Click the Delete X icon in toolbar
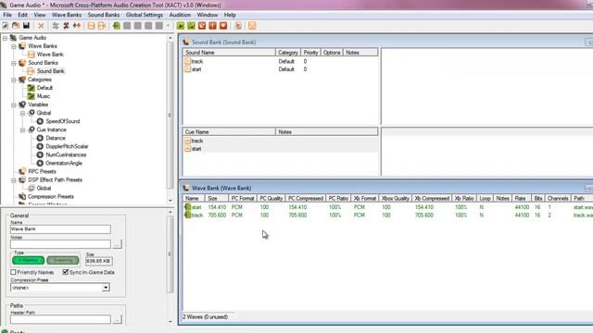 click(x=41, y=26)
